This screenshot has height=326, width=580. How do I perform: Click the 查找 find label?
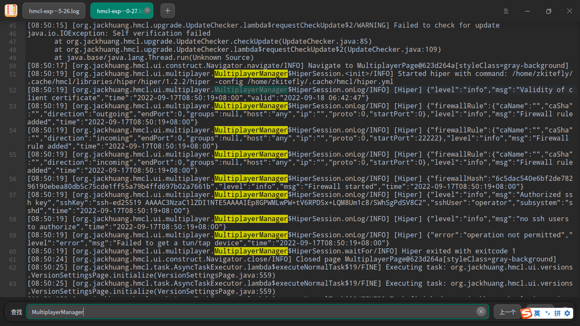(x=17, y=312)
